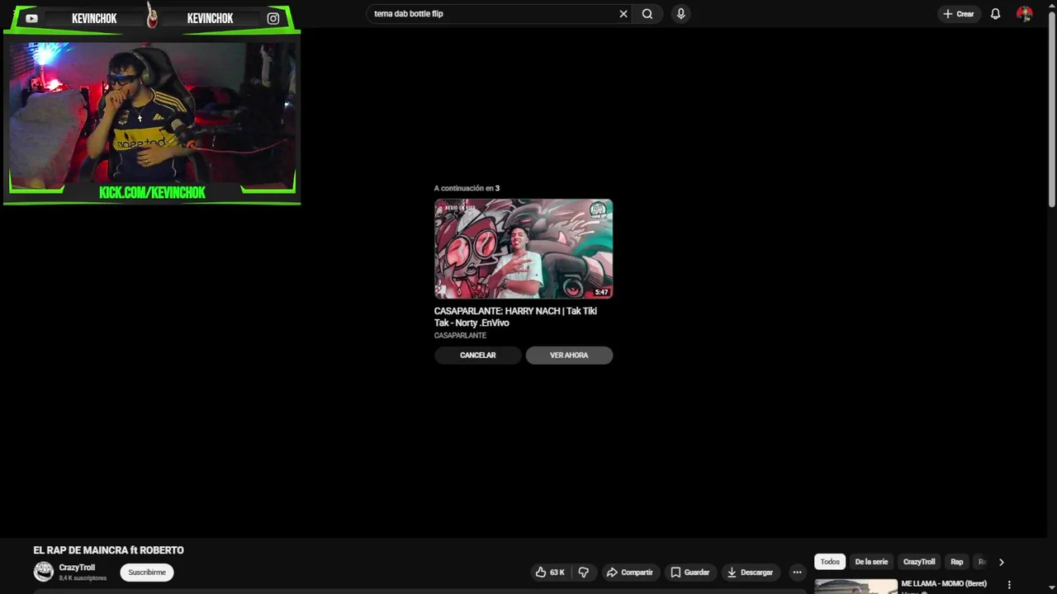The image size is (1057, 594).
Task: Click the up-next video thumbnail by CASAPARLANTE
Action: click(x=524, y=248)
